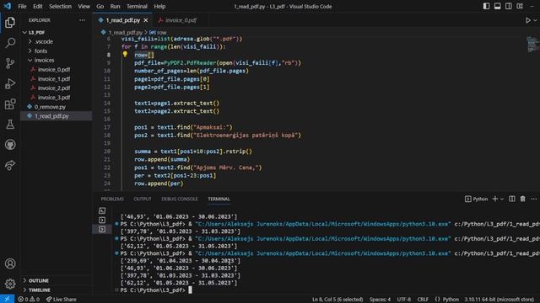Toggle the secondary side bar layout icon
The width and height of the screenshot is (540, 303).
click(x=508, y=6)
